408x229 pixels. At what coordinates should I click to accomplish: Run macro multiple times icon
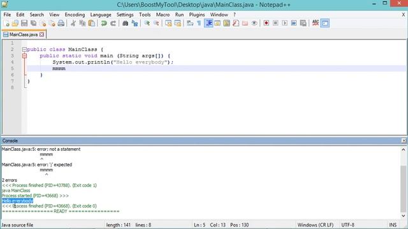point(294,24)
